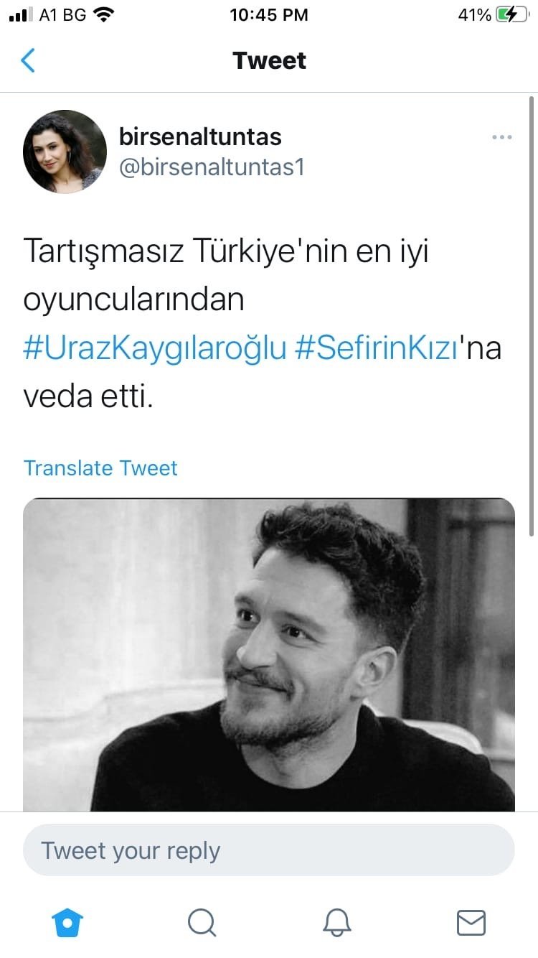
Task: Focus the Tweet your reply field
Action: click(269, 850)
